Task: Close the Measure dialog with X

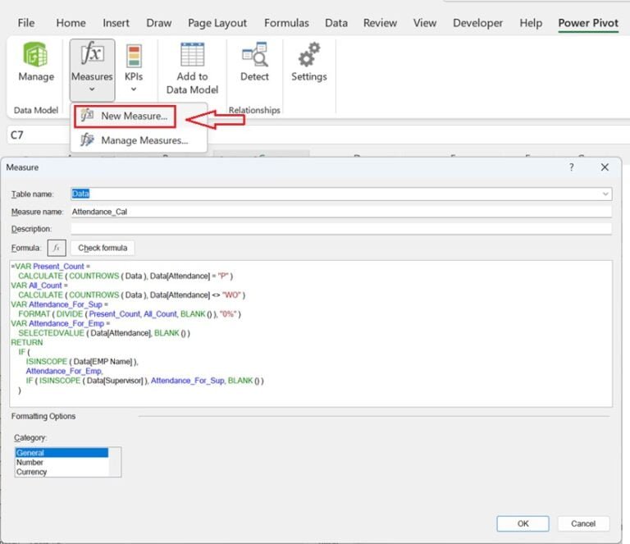Action: pos(605,167)
